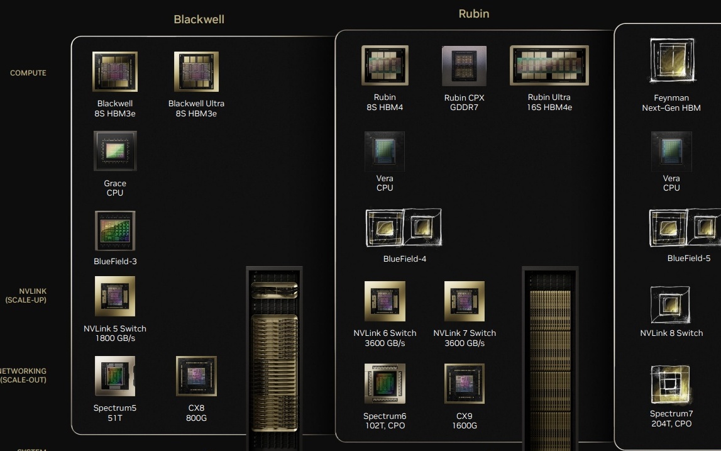Click the Blackwell generation heading
This screenshot has height=451, width=721.
click(x=199, y=19)
